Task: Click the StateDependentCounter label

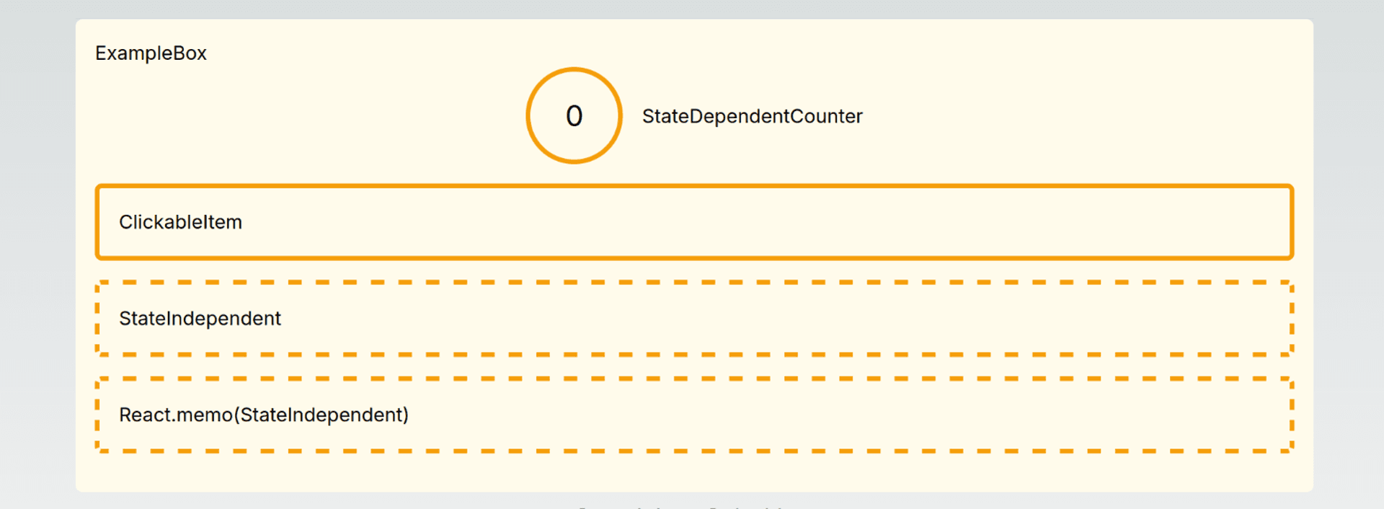Action: [752, 116]
